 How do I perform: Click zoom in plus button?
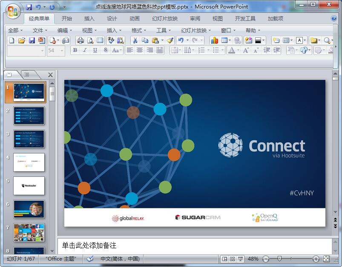(316, 259)
